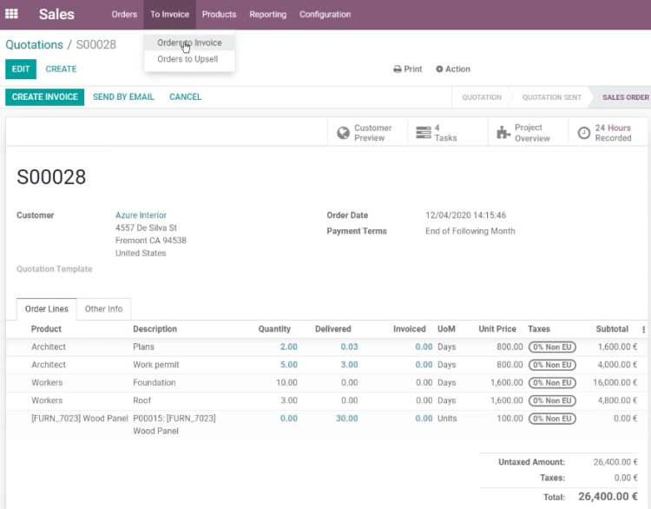The height and width of the screenshot is (509, 651).
Task: Open the Project Overview stat button
Action: point(528,133)
